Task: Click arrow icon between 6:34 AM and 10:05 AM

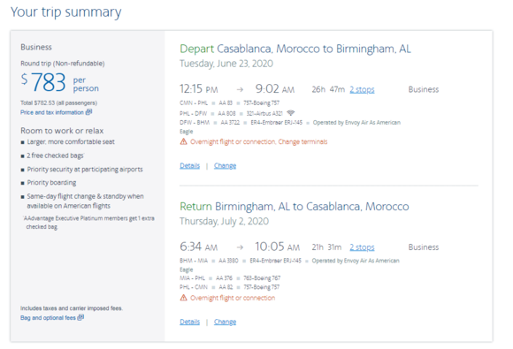Action: pos(240,247)
